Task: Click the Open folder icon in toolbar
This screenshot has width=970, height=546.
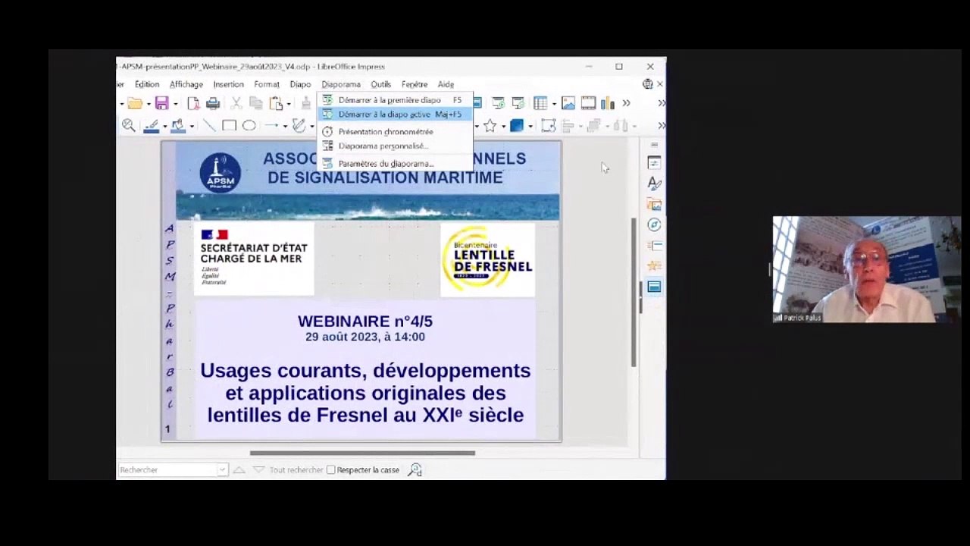Action: tap(135, 103)
